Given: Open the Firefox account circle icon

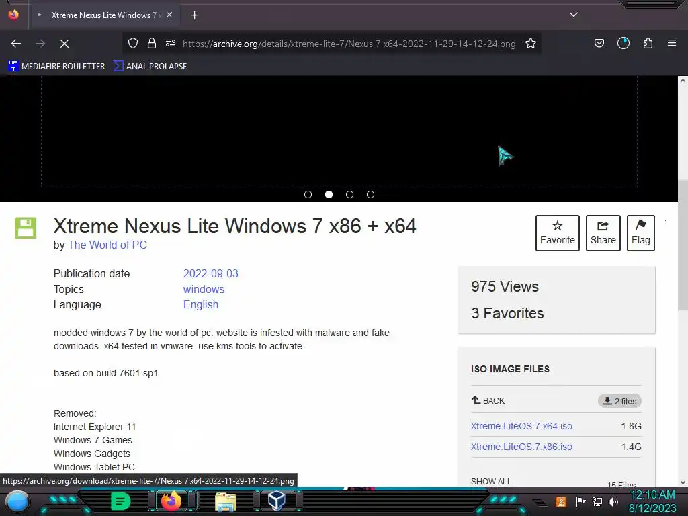Looking at the screenshot, I should click(623, 43).
